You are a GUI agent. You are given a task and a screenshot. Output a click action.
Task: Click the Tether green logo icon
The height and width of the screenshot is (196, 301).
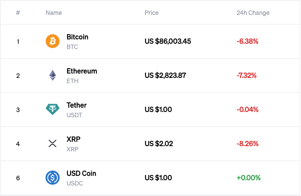tap(53, 109)
